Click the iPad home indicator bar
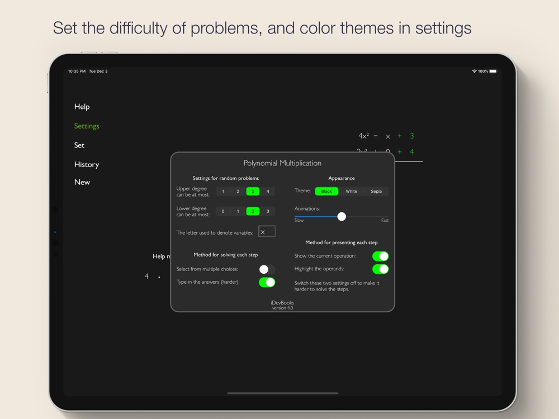Viewport: 559px width, 419px height. tap(282, 393)
